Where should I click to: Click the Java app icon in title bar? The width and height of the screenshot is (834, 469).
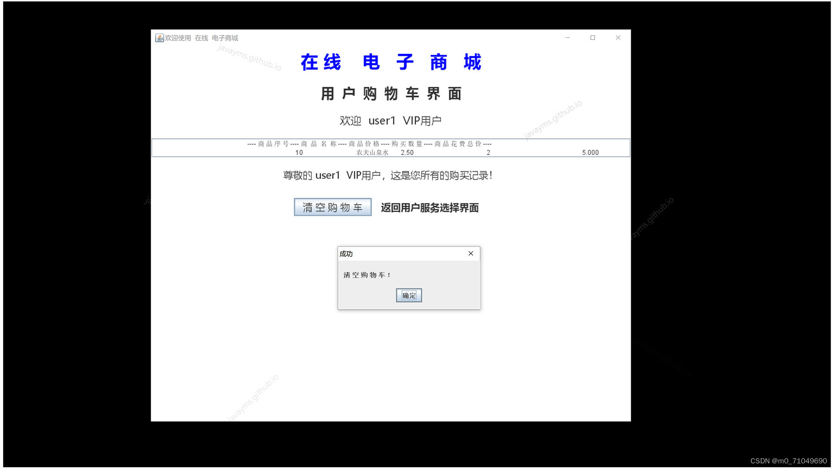pos(159,38)
